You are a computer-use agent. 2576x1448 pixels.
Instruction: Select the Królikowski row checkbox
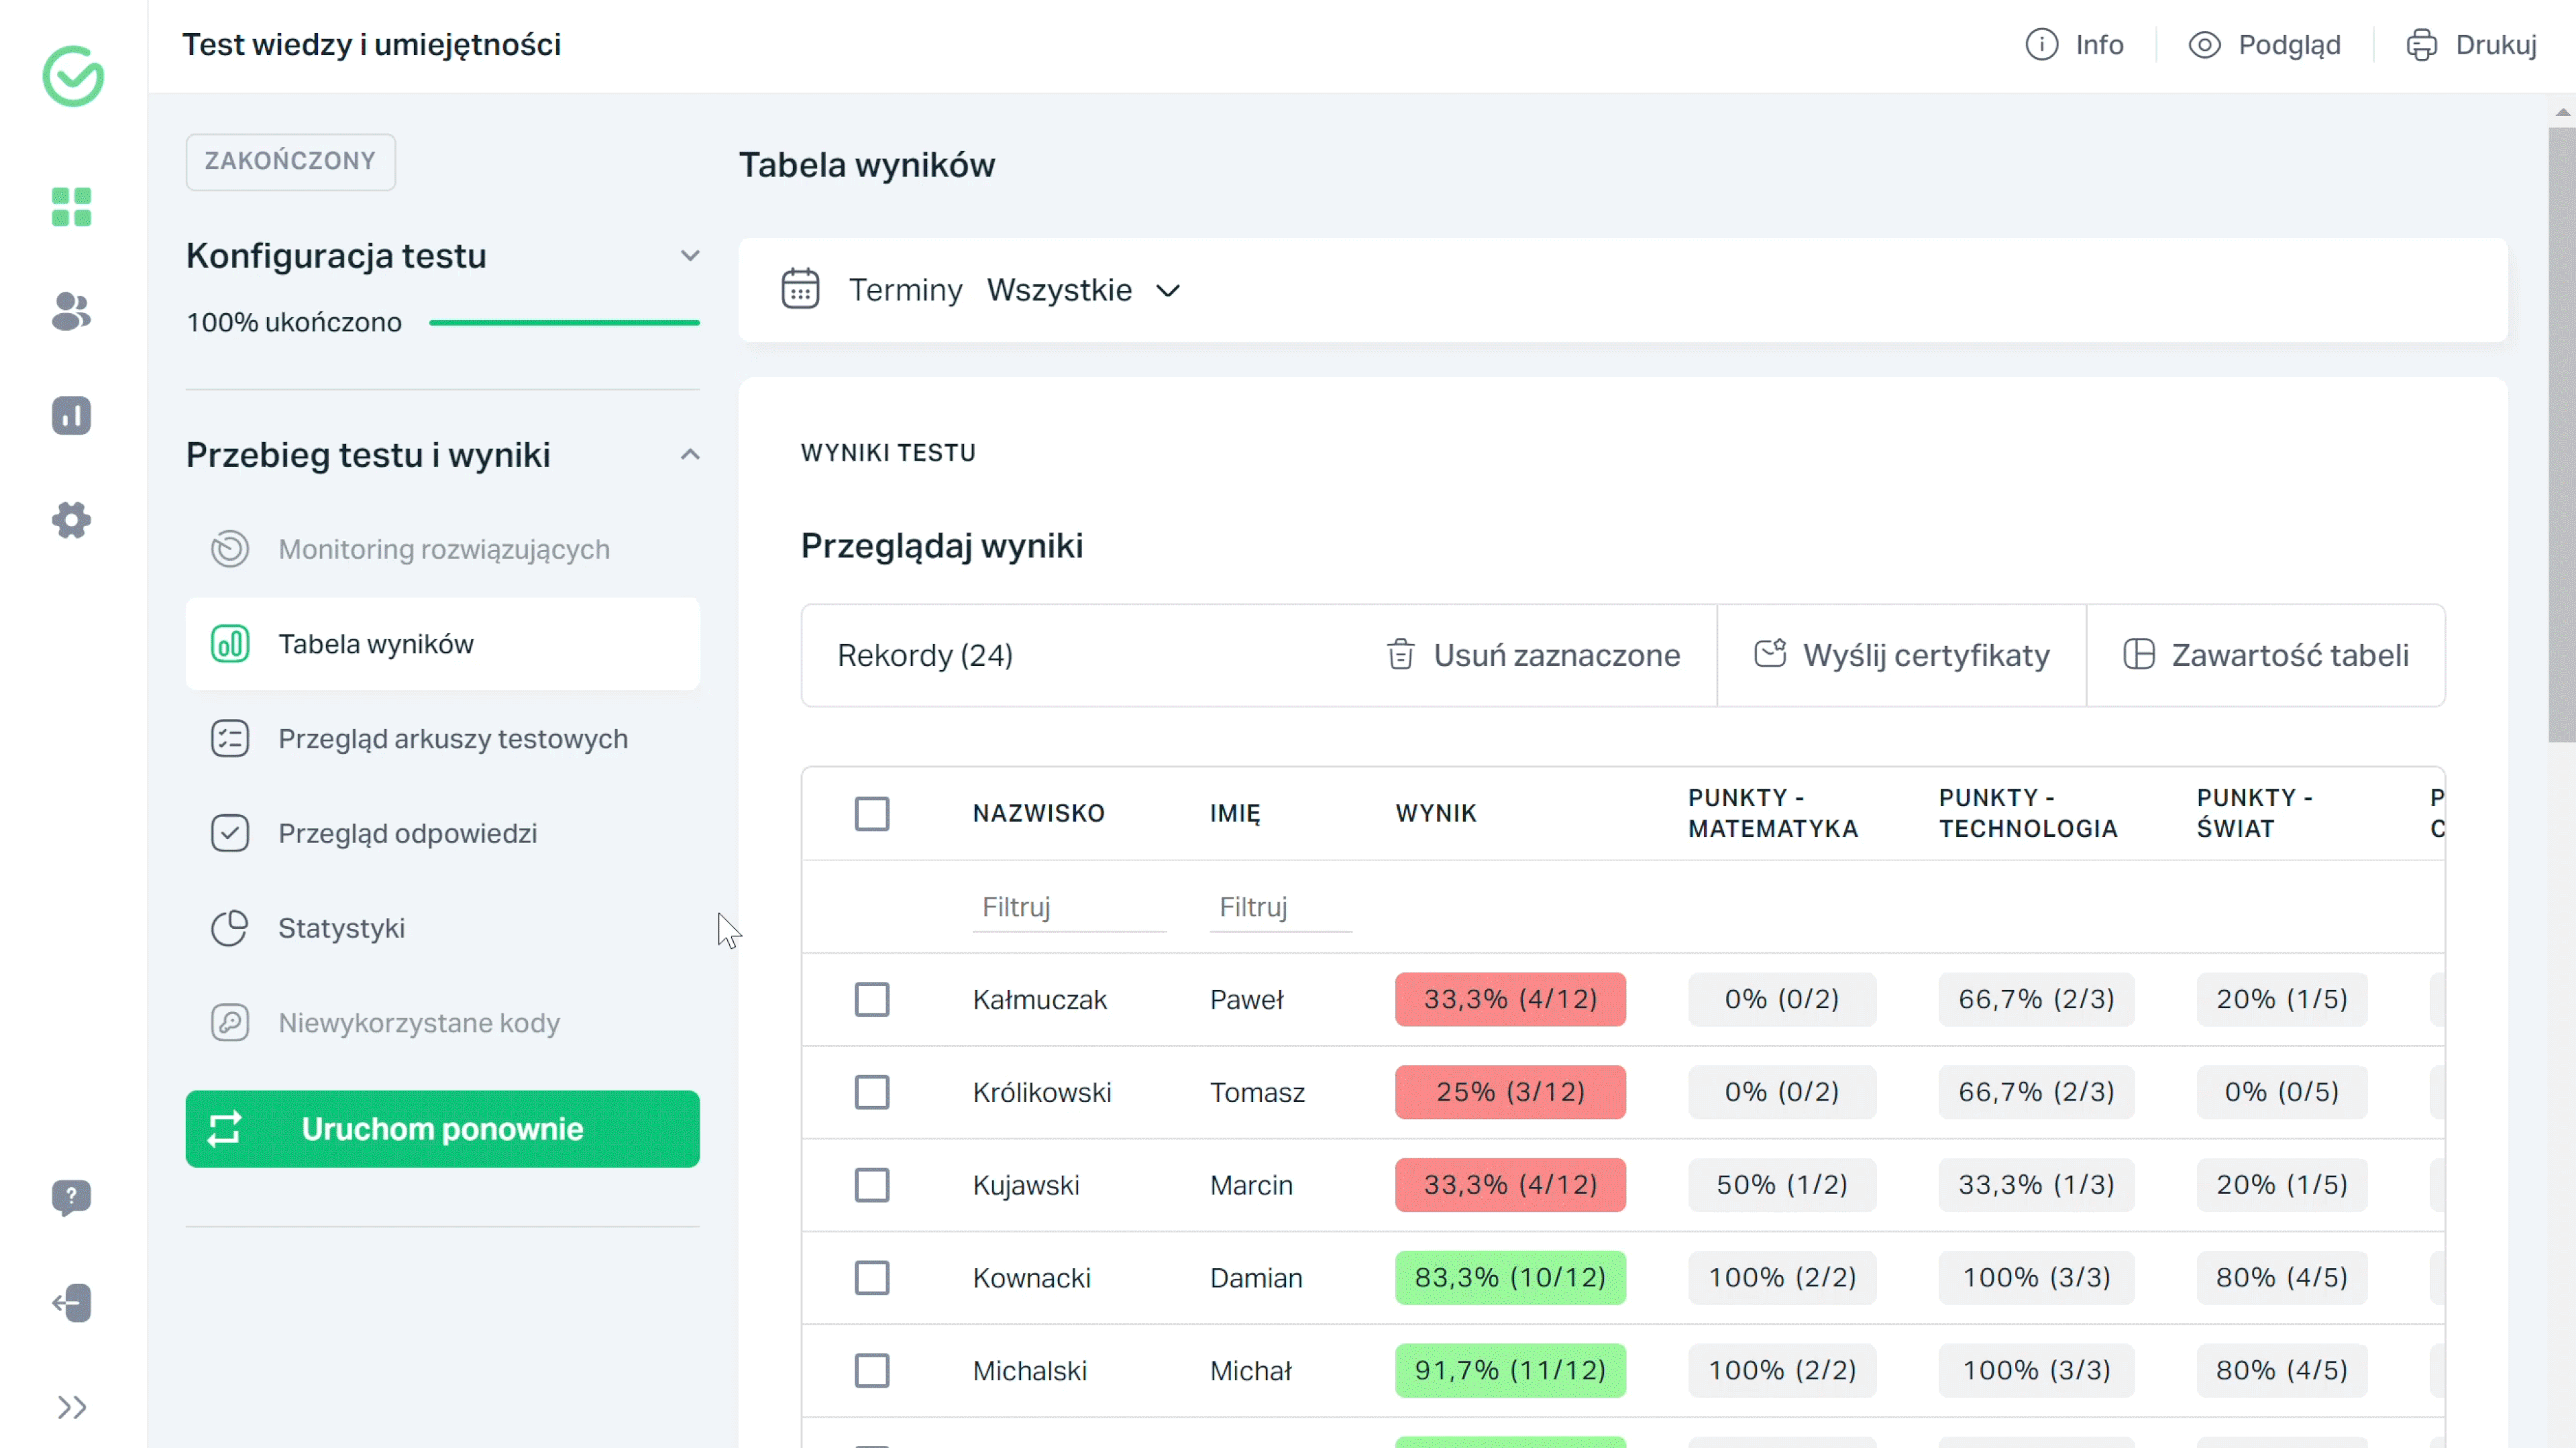872,1092
